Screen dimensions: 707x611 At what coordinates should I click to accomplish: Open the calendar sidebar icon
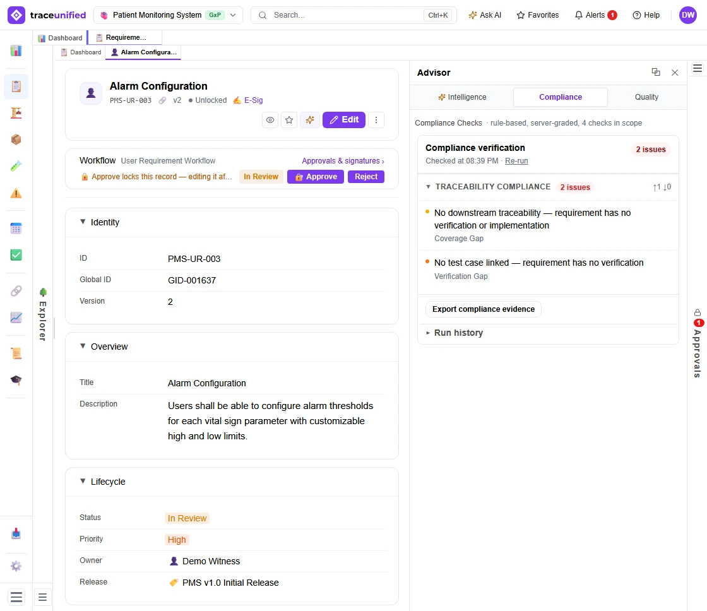(16, 228)
